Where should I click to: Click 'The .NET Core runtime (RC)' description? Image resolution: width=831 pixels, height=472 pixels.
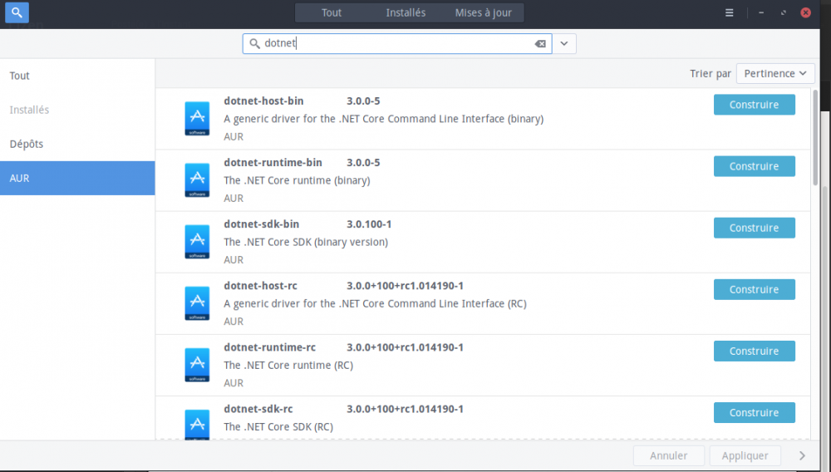[x=288, y=365]
